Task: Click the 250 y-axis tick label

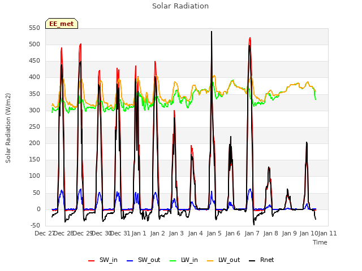Action: (35, 126)
